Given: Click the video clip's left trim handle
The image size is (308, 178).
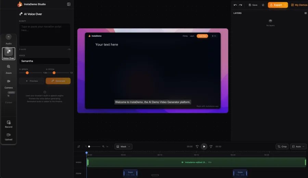Looking at the screenshot, I should point(88,162).
